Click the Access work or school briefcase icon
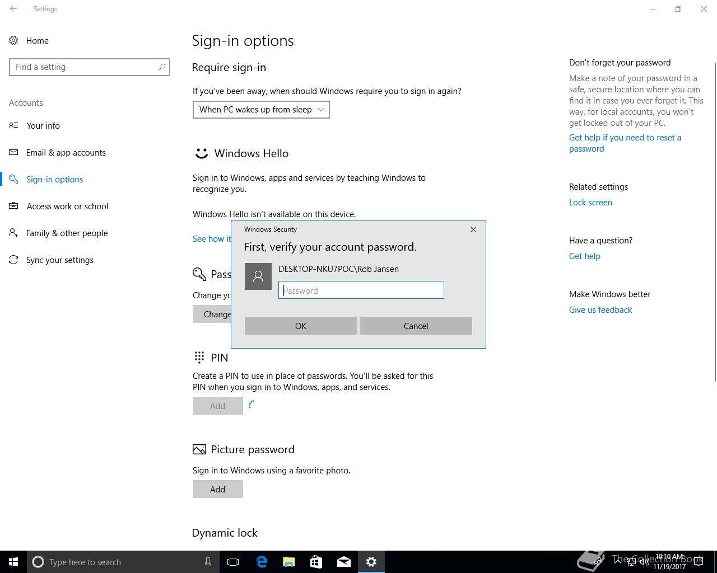Viewport: 717px width, 573px height. (x=13, y=206)
